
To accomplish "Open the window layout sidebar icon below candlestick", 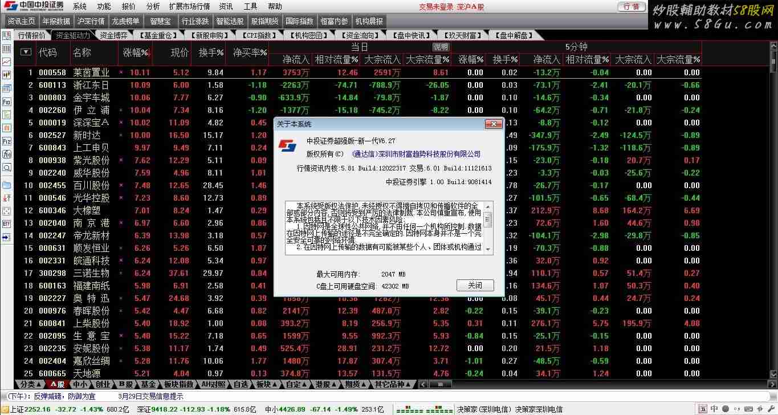I will [x=7, y=88].
